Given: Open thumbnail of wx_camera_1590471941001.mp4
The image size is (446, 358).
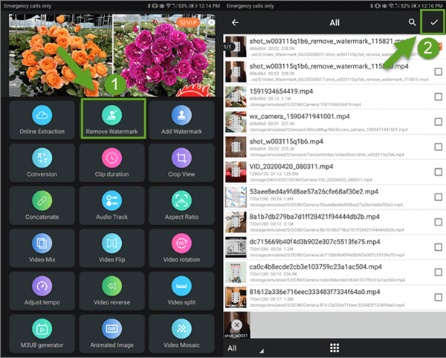Looking at the screenshot, I should pyautogui.click(x=236, y=122).
